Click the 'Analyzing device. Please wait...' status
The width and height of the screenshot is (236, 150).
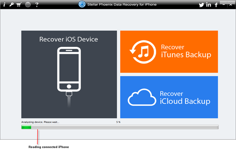40,122
